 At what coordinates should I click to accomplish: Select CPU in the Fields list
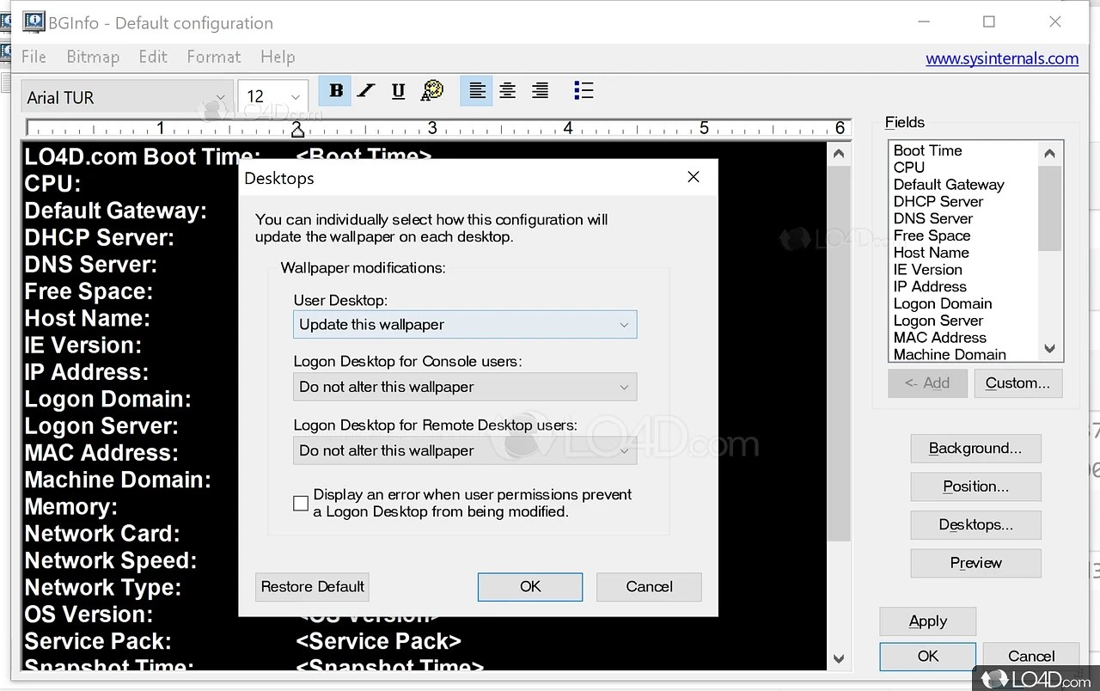point(909,168)
